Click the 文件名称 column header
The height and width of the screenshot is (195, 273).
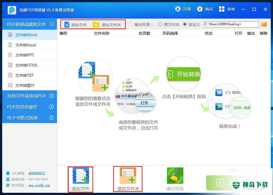[102, 33]
